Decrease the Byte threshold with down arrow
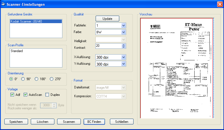Viewport: 224px width, 130px height. click(x=54, y=106)
